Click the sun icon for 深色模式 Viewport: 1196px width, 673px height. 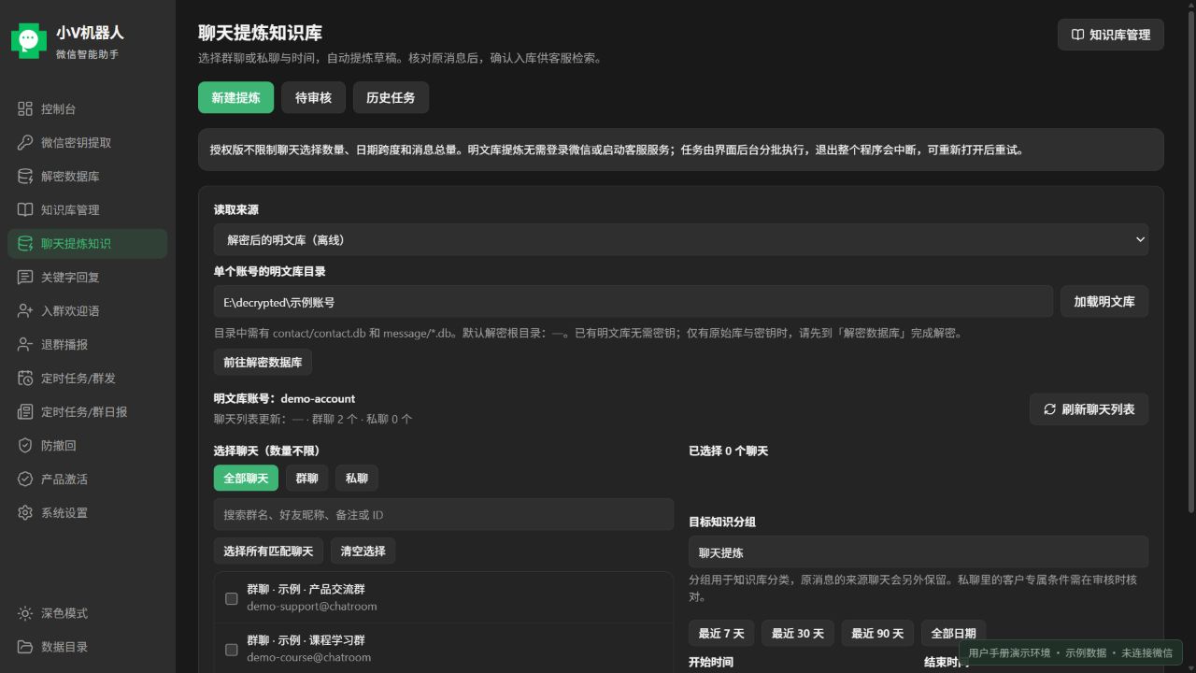tap(25, 613)
